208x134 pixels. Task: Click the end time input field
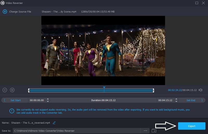165,100
